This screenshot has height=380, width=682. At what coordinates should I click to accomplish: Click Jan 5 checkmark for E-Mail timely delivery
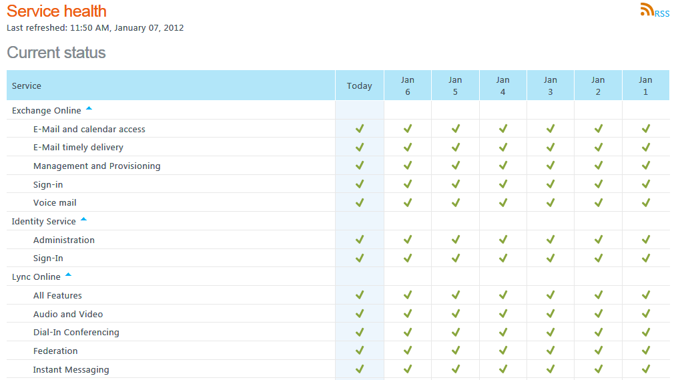[455, 147]
